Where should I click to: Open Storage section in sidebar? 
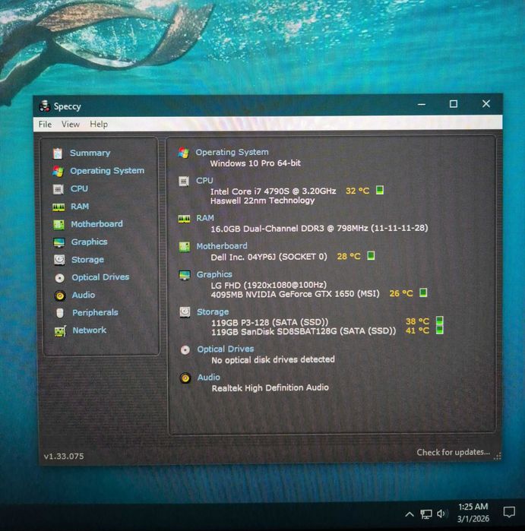click(x=87, y=260)
